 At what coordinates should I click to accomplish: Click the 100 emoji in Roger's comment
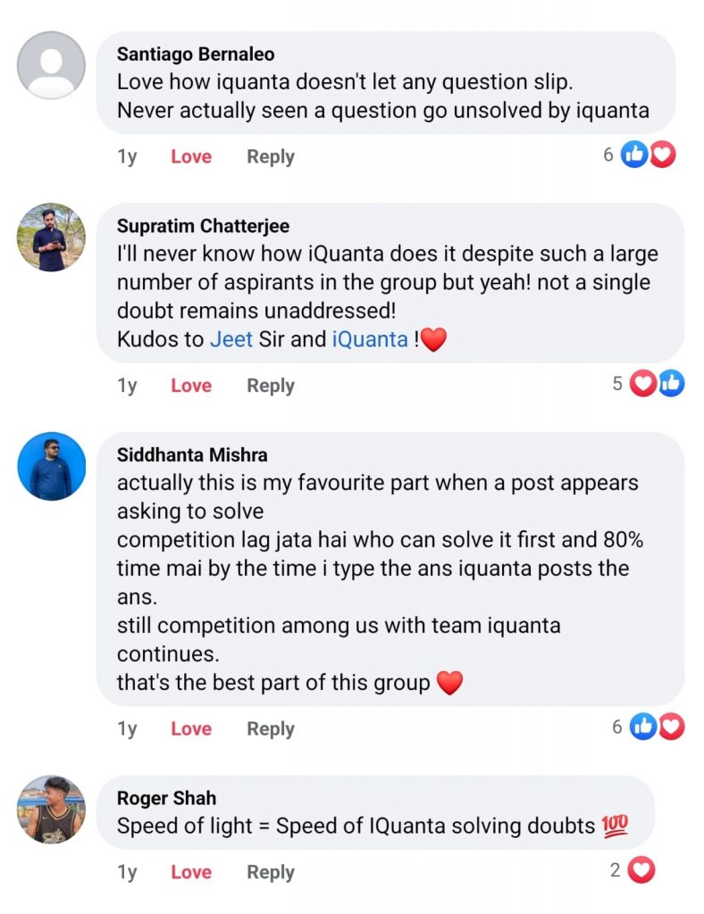click(x=616, y=827)
